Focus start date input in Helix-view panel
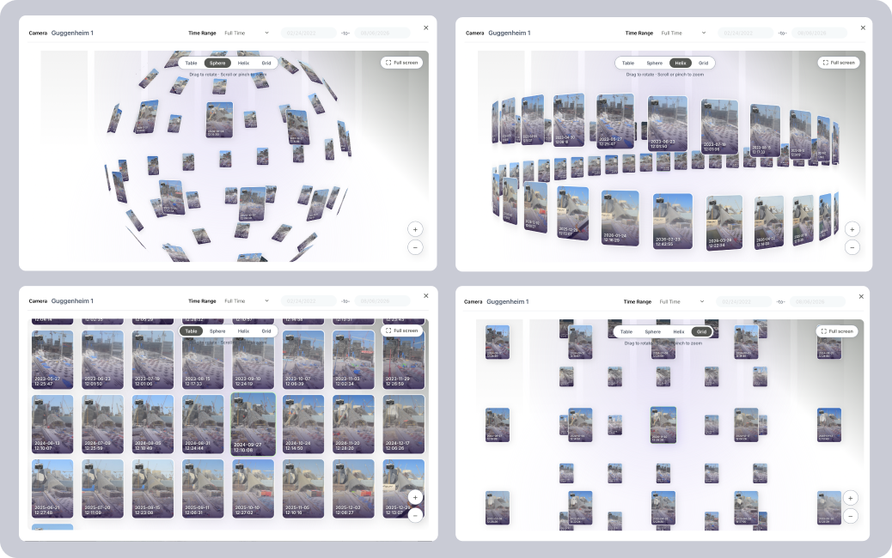This screenshot has height=558, width=892. pyautogui.click(x=745, y=33)
